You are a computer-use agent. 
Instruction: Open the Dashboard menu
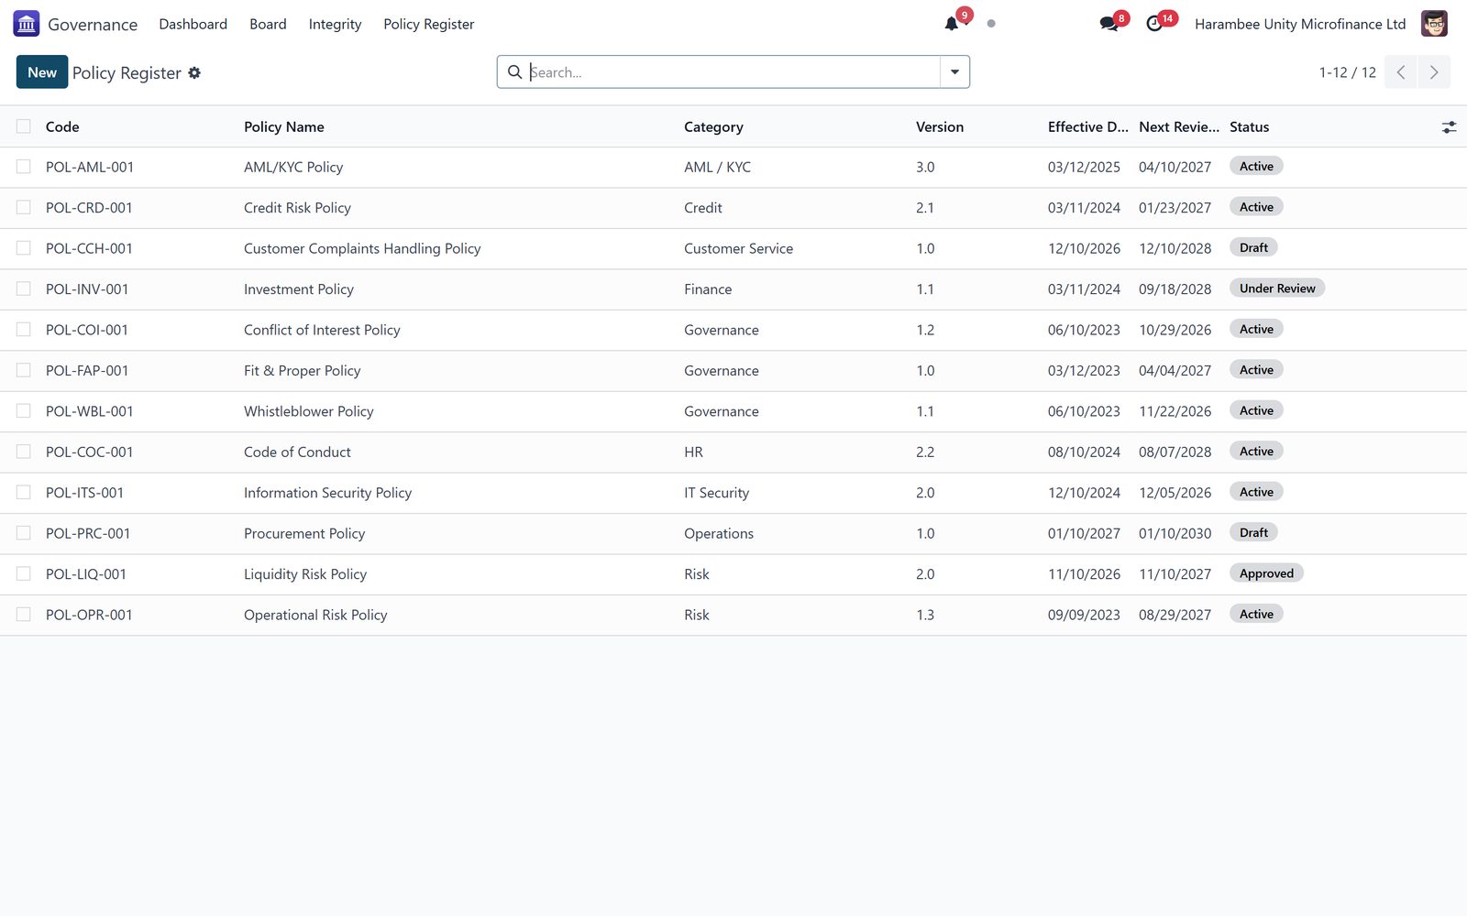[x=193, y=24]
